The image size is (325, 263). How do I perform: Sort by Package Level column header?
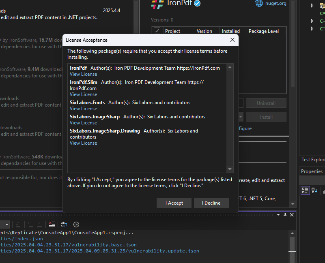(266, 31)
